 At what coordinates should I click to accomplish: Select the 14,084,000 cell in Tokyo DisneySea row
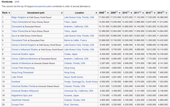pos(162,31)
